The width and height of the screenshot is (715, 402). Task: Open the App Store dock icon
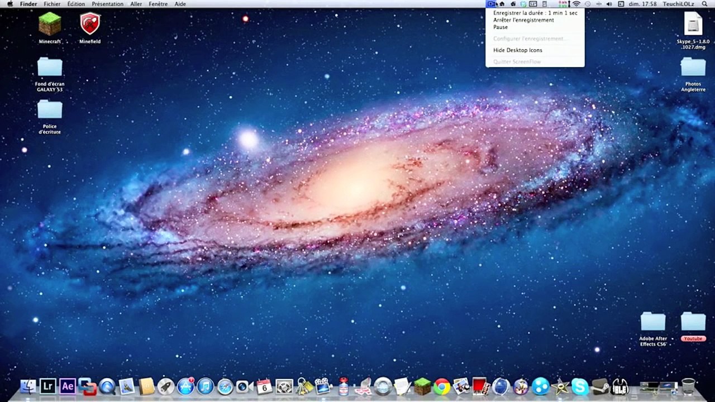pos(185,386)
